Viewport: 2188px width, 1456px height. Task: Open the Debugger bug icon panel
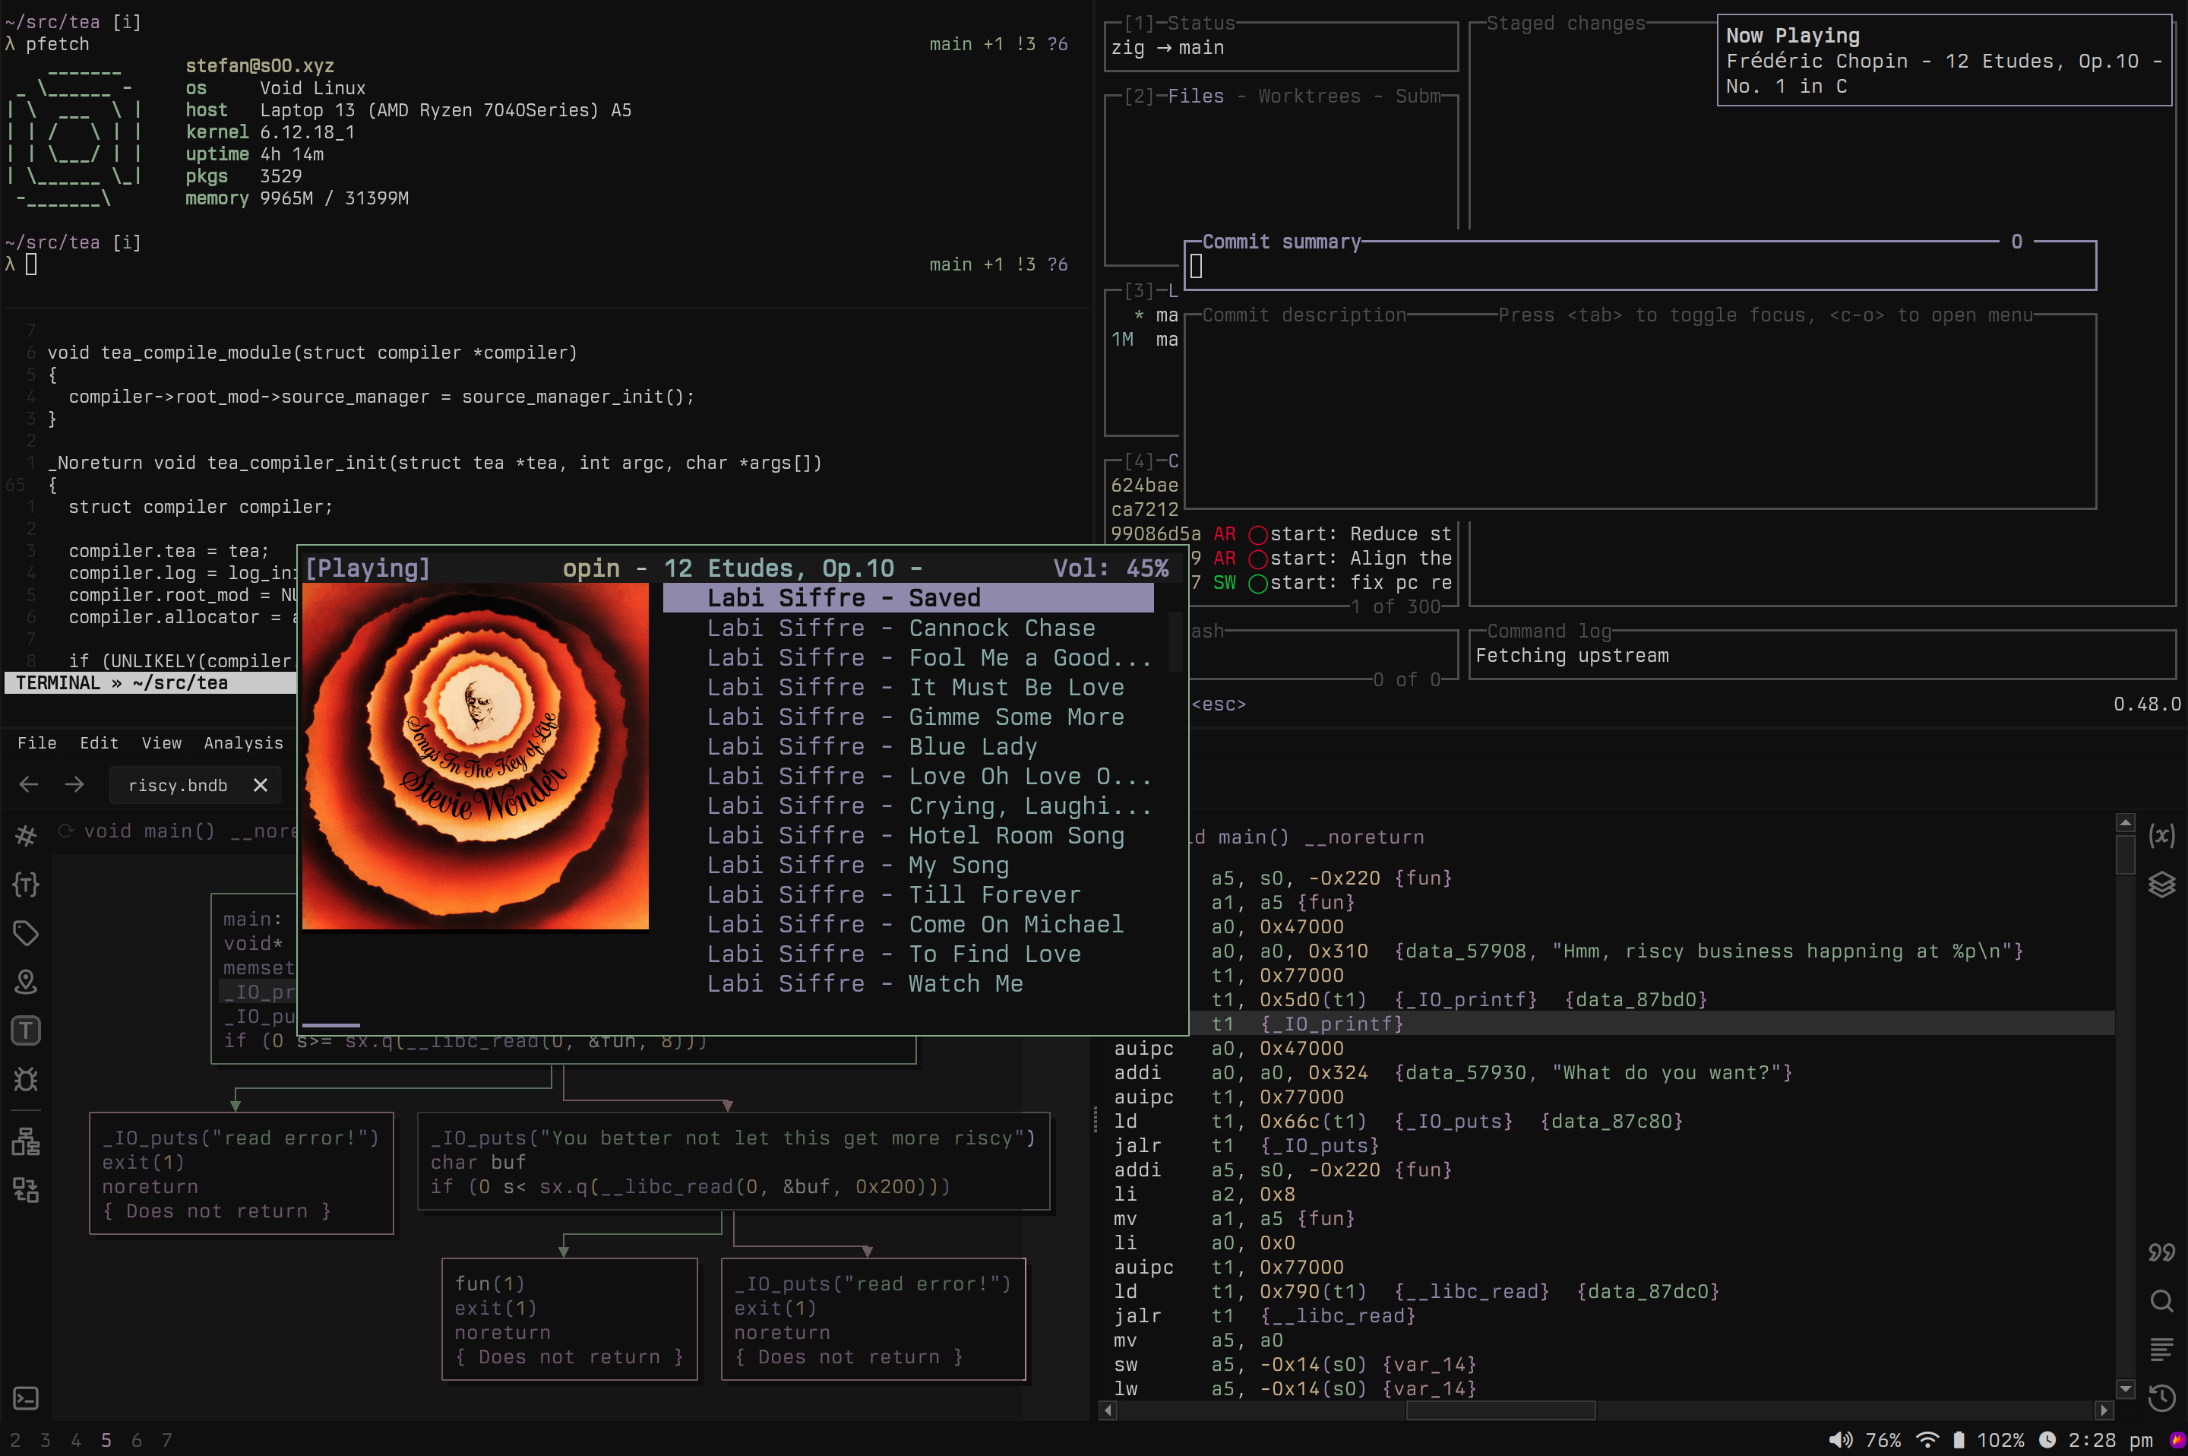[26, 1079]
